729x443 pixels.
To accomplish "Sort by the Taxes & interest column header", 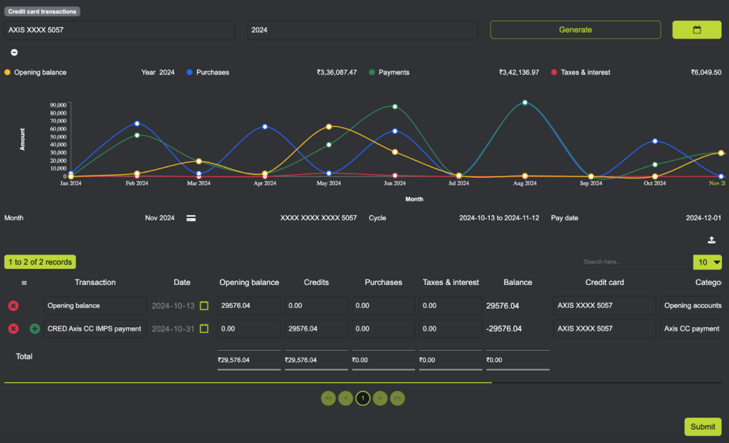I will pyautogui.click(x=451, y=282).
